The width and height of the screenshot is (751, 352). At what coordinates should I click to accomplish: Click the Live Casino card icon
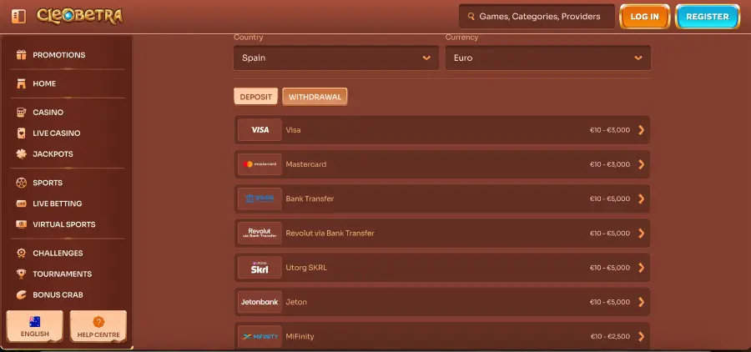click(21, 133)
